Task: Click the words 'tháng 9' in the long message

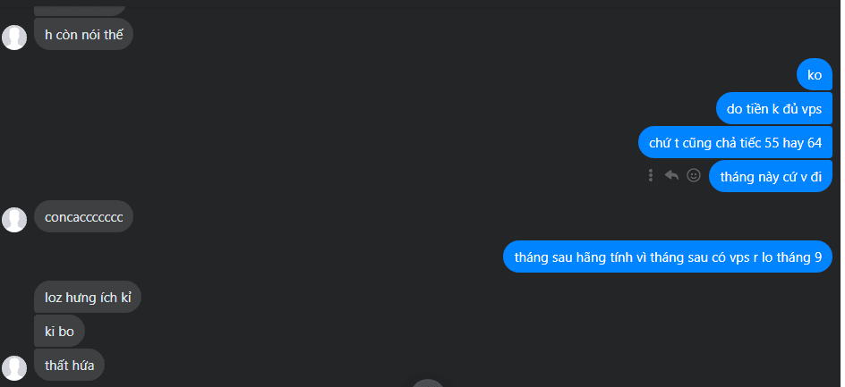Action: point(799,257)
